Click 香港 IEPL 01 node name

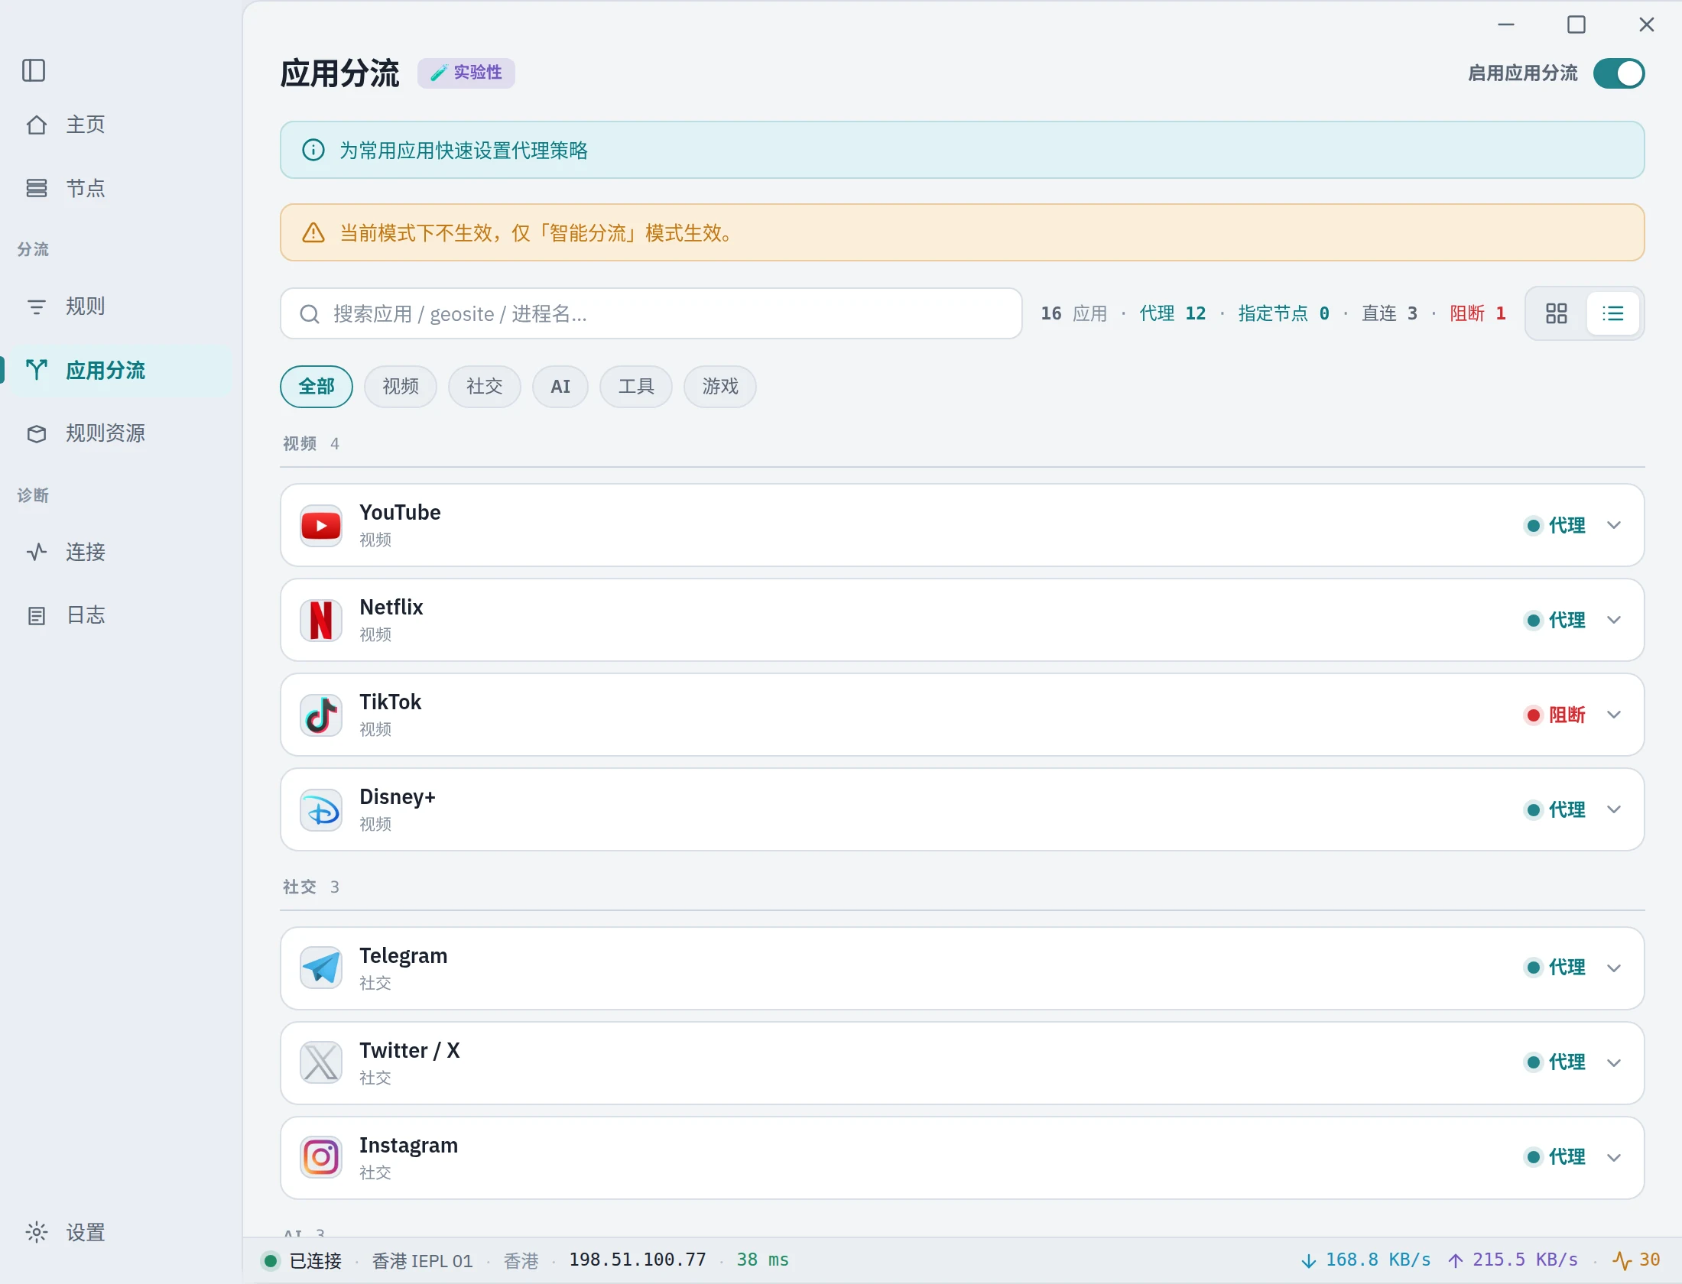pyautogui.click(x=422, y=1260)
